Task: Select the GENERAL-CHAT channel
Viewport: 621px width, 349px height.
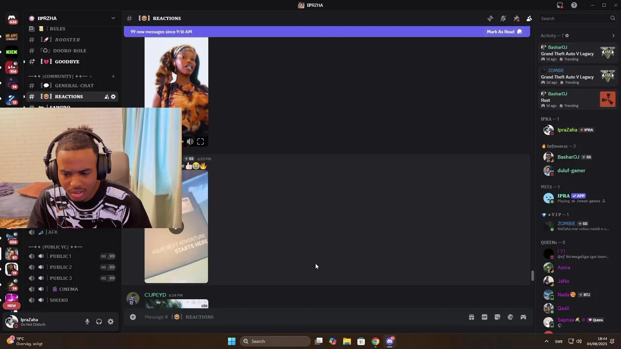Action: 72,86
